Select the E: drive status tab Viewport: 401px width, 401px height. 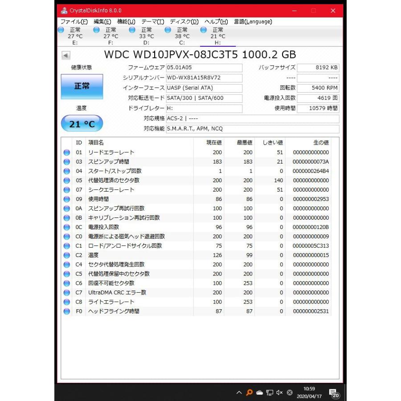coord(75,36)
